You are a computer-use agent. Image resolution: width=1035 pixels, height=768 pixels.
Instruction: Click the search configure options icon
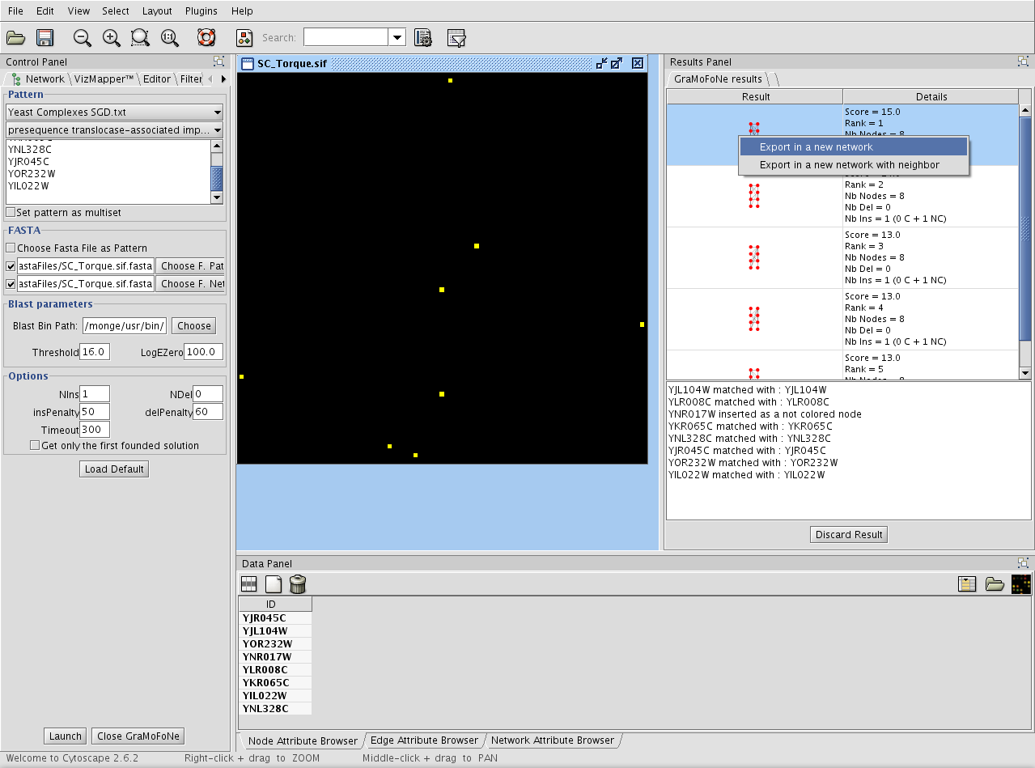pos(422,37)
